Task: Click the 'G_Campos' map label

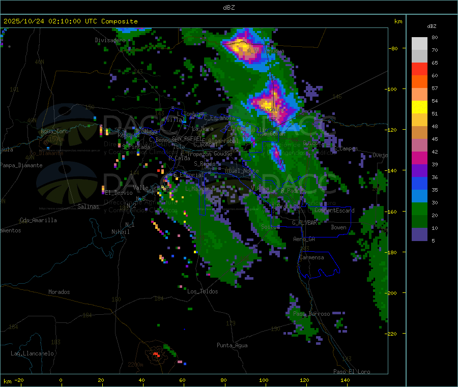Action: pyautogui.click(x=346, y=148)
